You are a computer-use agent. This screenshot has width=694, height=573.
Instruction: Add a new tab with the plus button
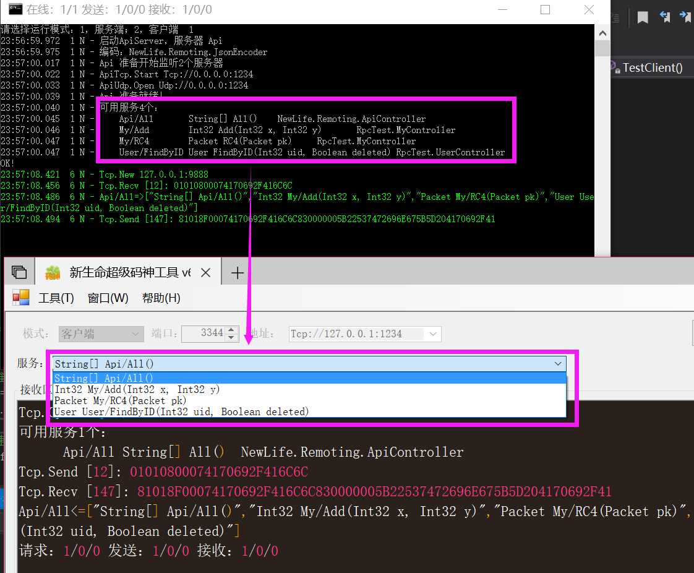238,273
